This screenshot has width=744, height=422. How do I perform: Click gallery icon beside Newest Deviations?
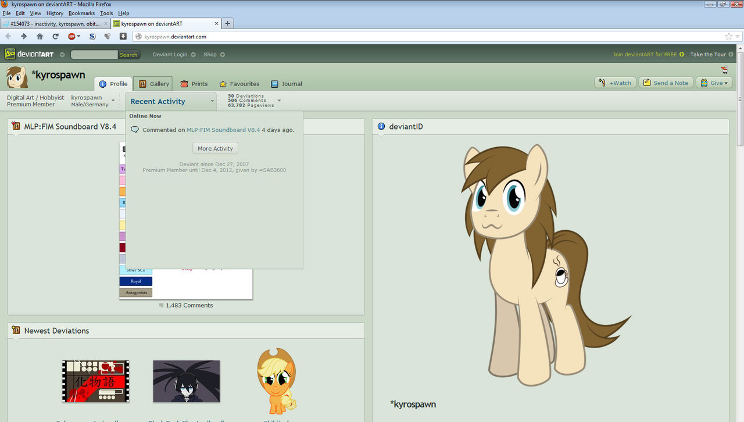[16, 330]
